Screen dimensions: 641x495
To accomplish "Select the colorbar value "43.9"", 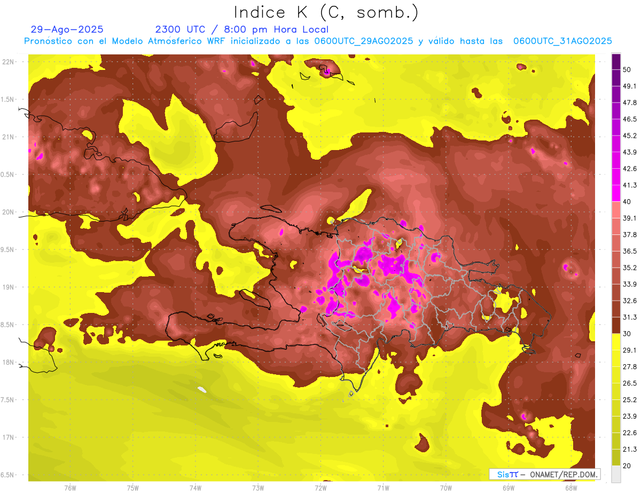I will click(629, 152).
